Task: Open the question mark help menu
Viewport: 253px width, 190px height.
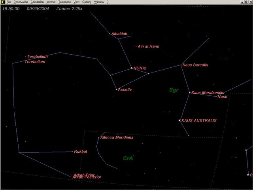Action: [x=108, y=2]
